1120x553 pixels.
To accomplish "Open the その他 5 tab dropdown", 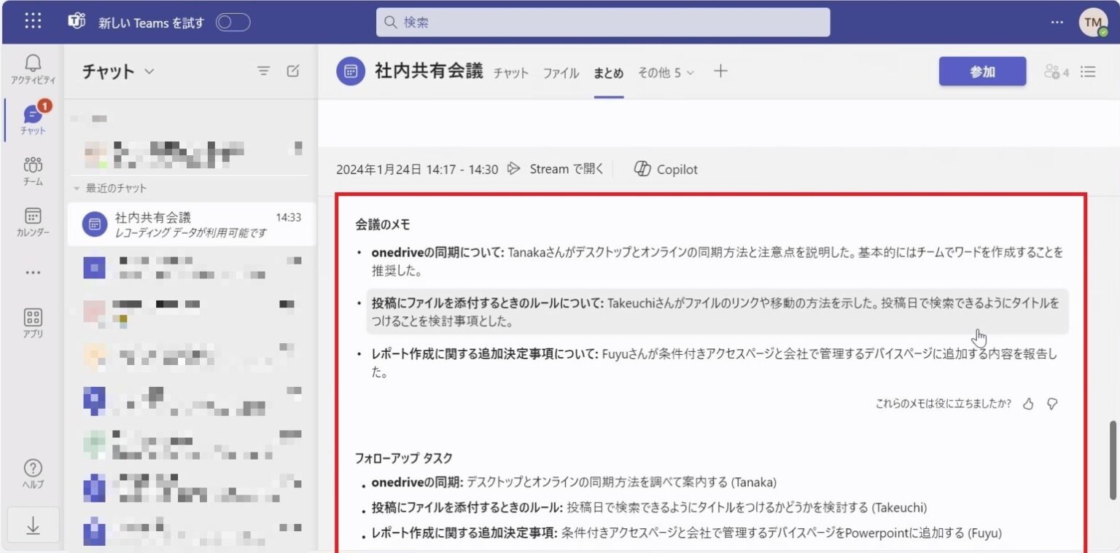I will [x=664, y=72].
